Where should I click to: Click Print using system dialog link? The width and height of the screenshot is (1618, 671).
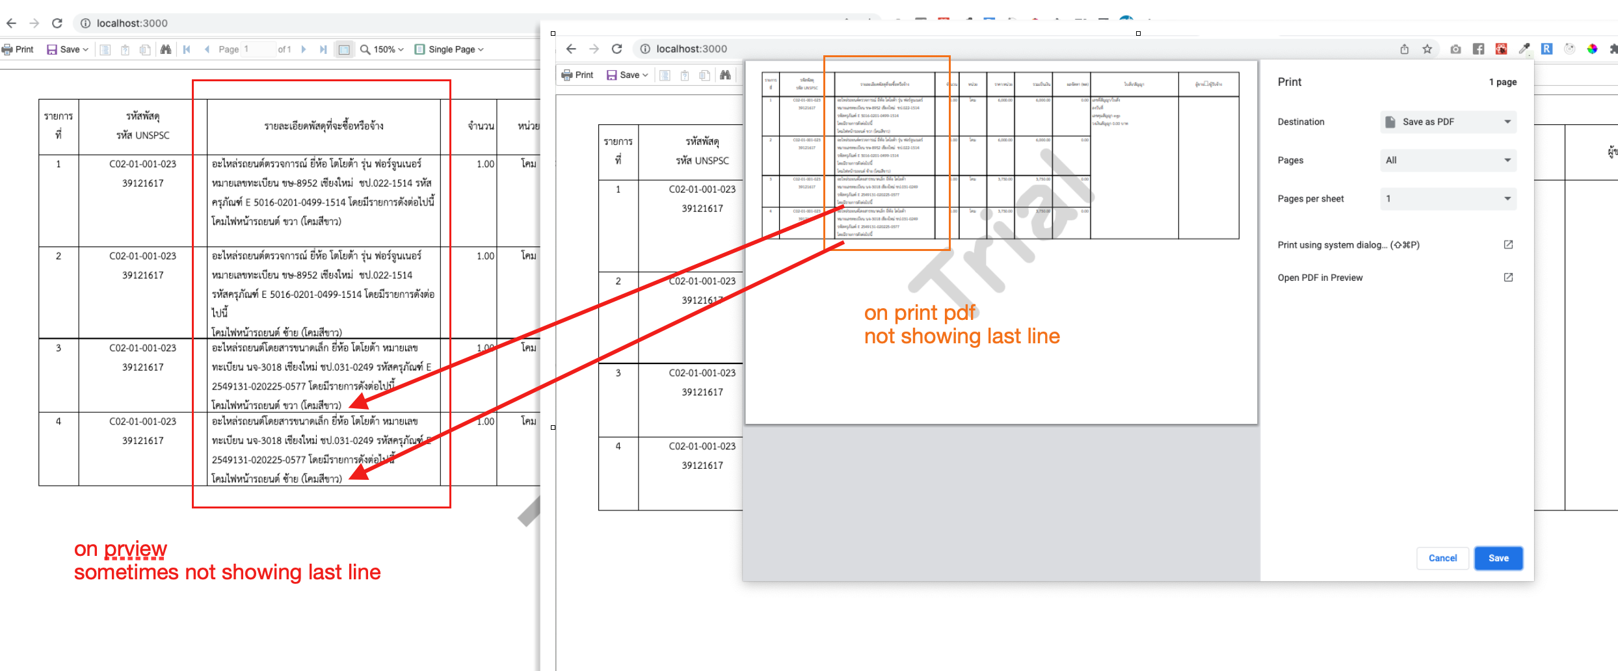pos(1395,244)
